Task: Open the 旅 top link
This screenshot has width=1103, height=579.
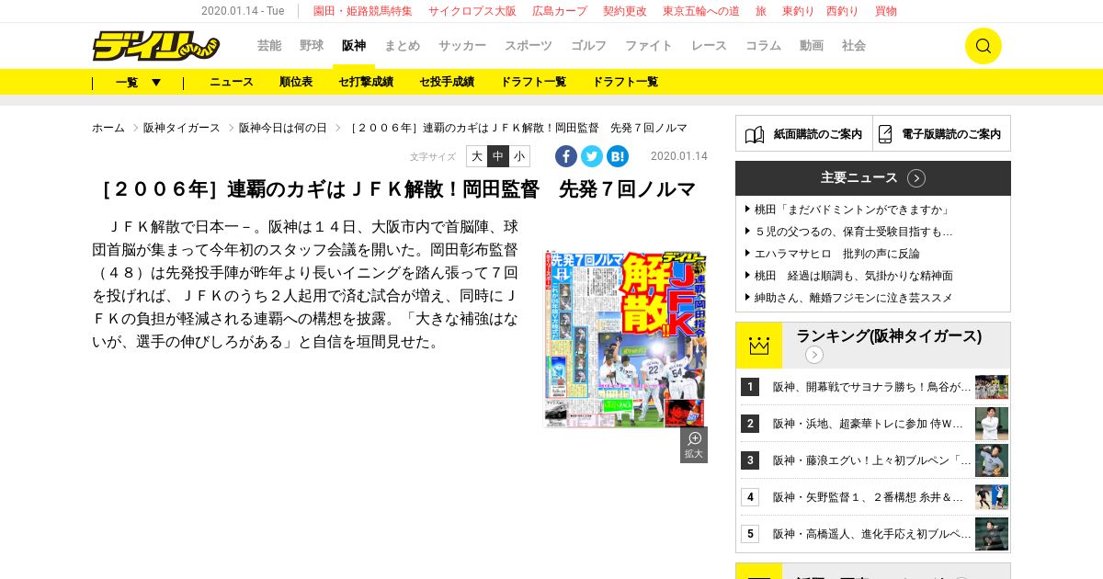Action: coord(761,11)
